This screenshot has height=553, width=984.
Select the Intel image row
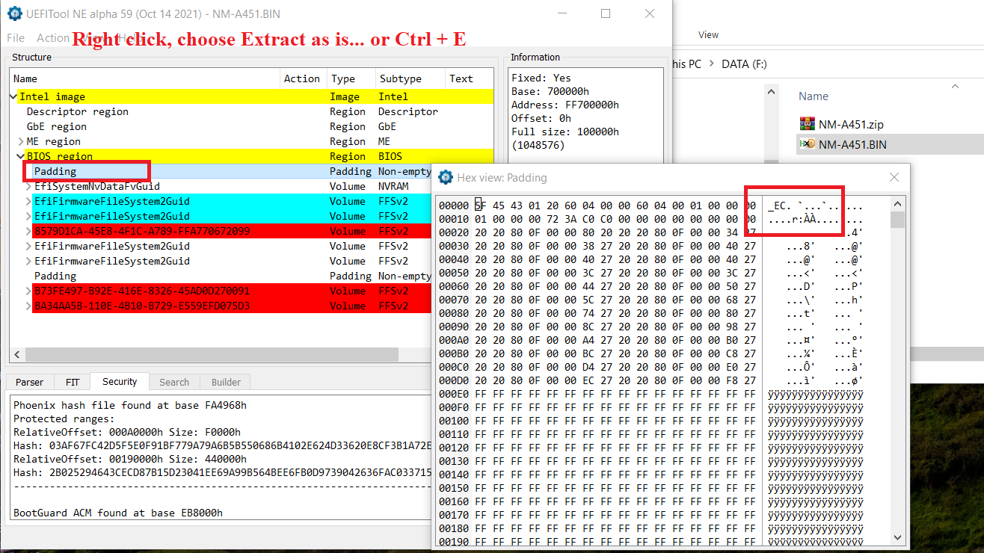pos(252,96)
